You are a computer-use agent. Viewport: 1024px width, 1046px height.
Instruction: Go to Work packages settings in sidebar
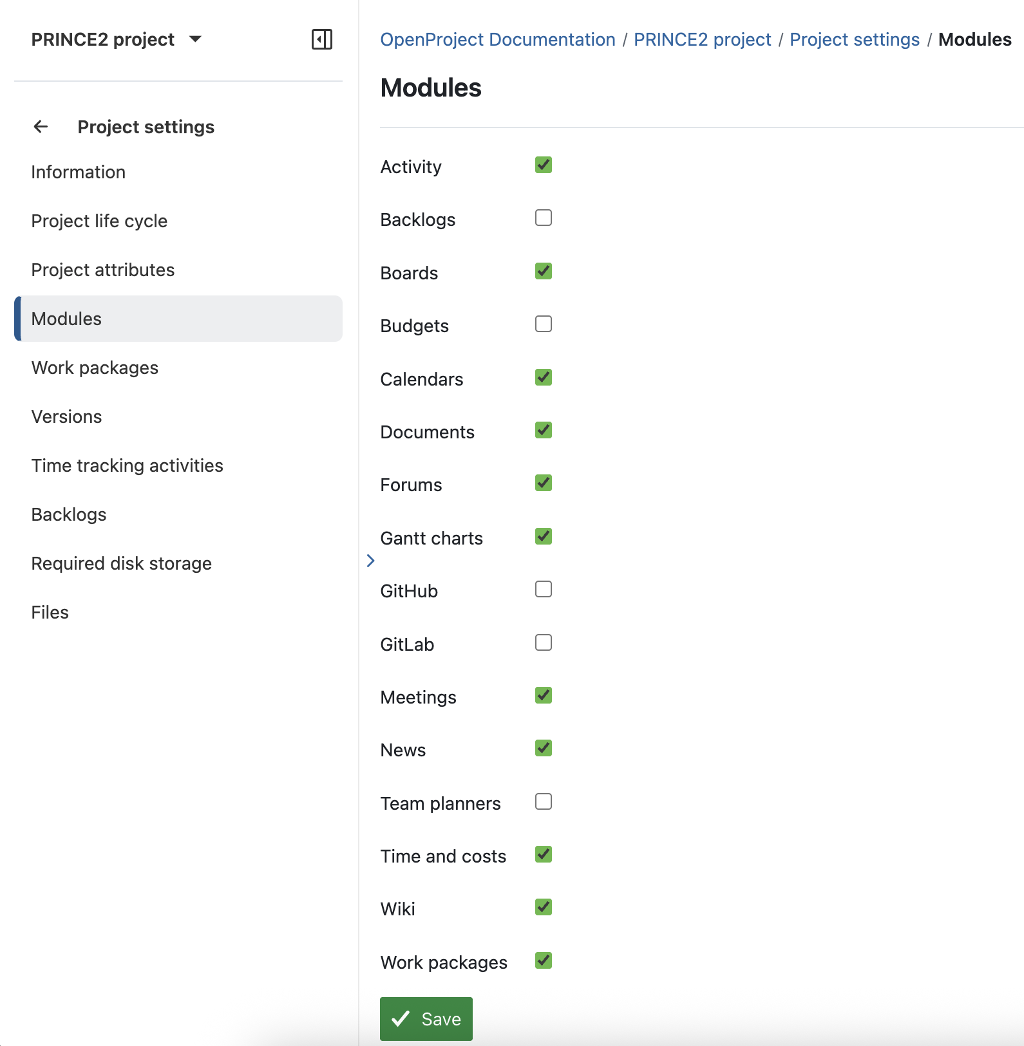coord(95,368)
